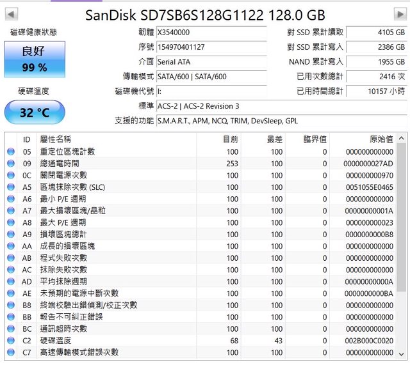Click the blue status circle for attribute 05
Screen dimensions: 410x365
10,151
